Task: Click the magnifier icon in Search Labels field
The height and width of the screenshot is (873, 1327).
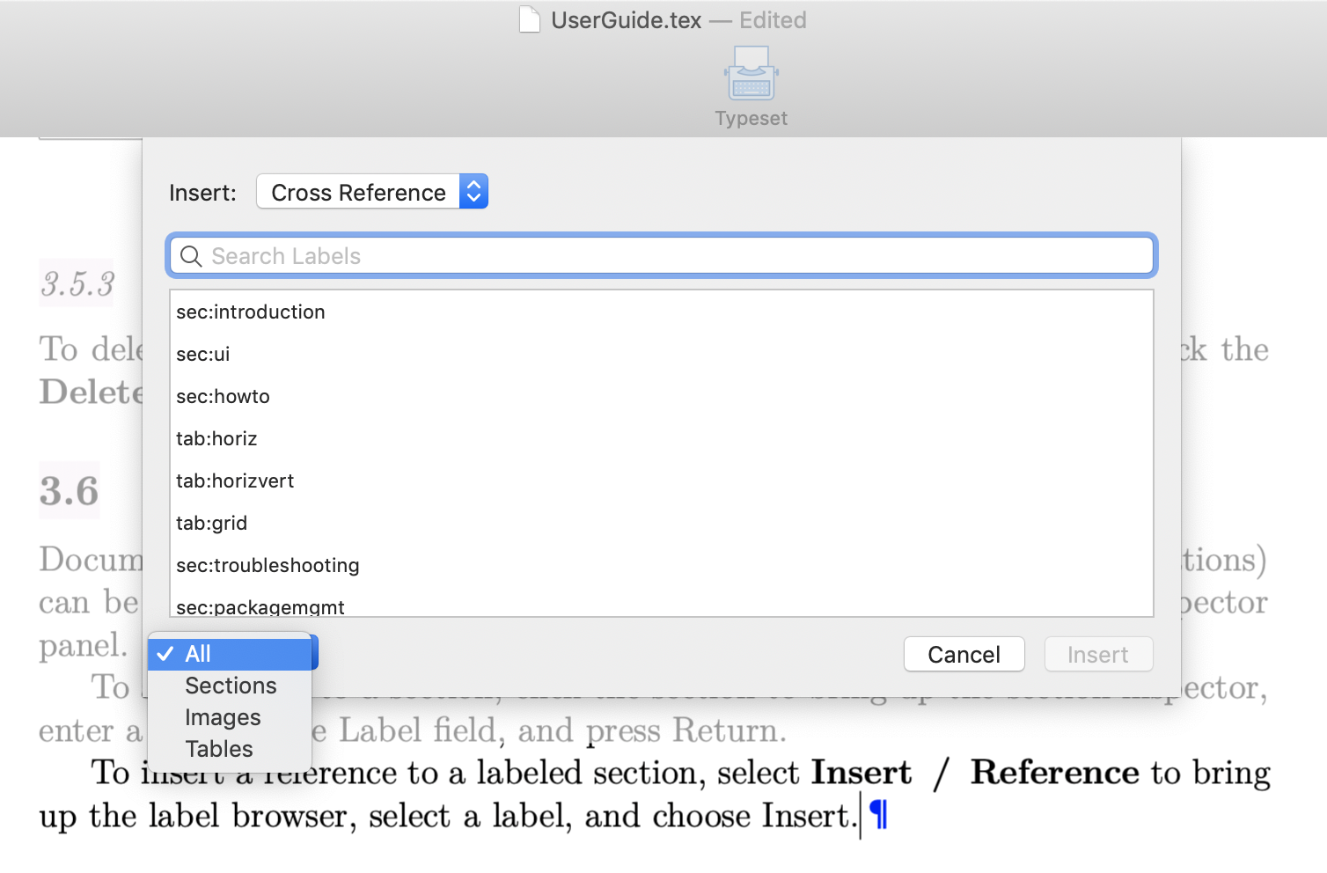Action: tap(191, 256)
